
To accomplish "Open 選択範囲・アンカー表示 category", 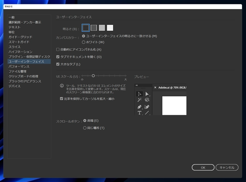I will tap(29, 22).
